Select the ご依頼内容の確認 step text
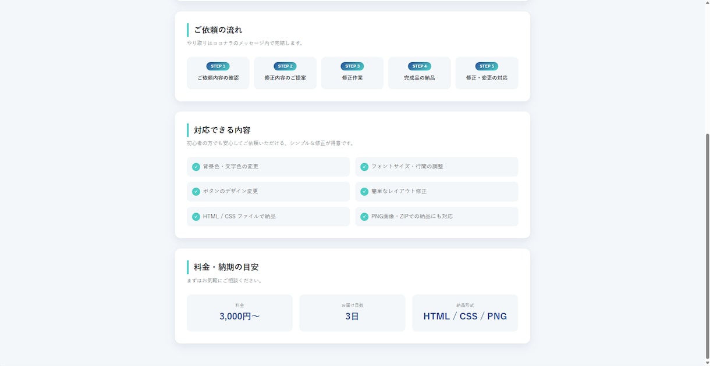This screenshot has height=366, width=710. click(218, 78)
